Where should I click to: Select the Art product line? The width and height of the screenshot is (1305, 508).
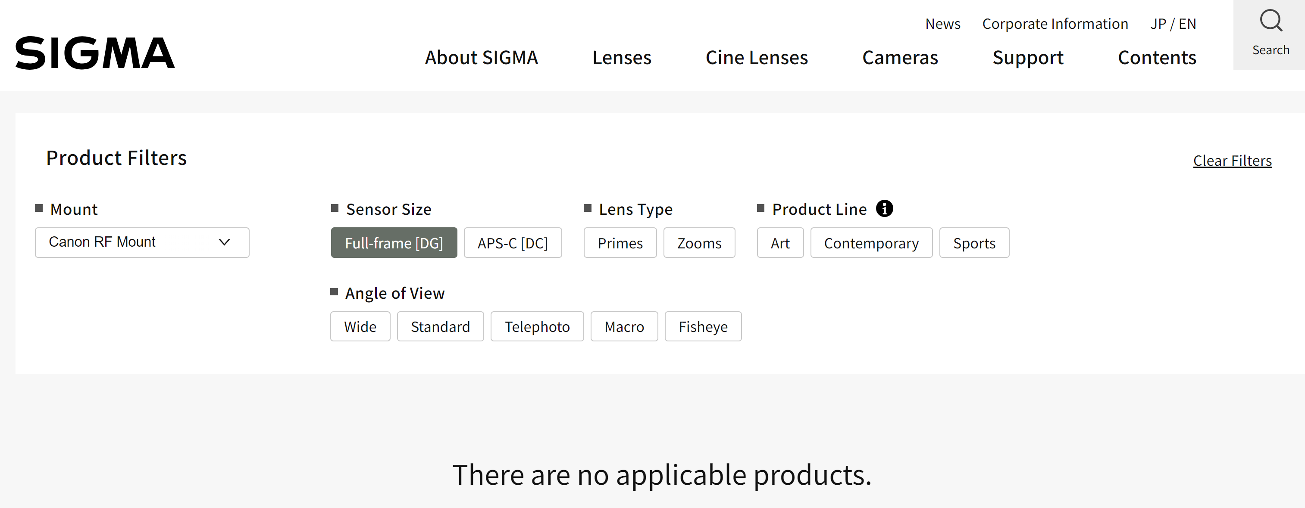[x=779, y=243]
